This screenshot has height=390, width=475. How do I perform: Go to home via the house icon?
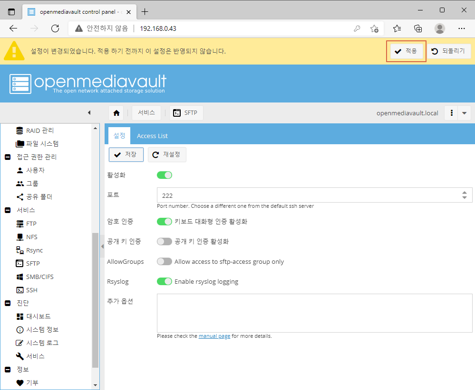(x=116, y=113)
